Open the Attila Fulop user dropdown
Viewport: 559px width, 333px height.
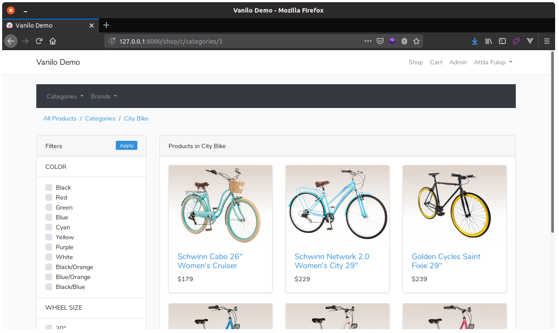pyautogui.click(x=493, y=62)
